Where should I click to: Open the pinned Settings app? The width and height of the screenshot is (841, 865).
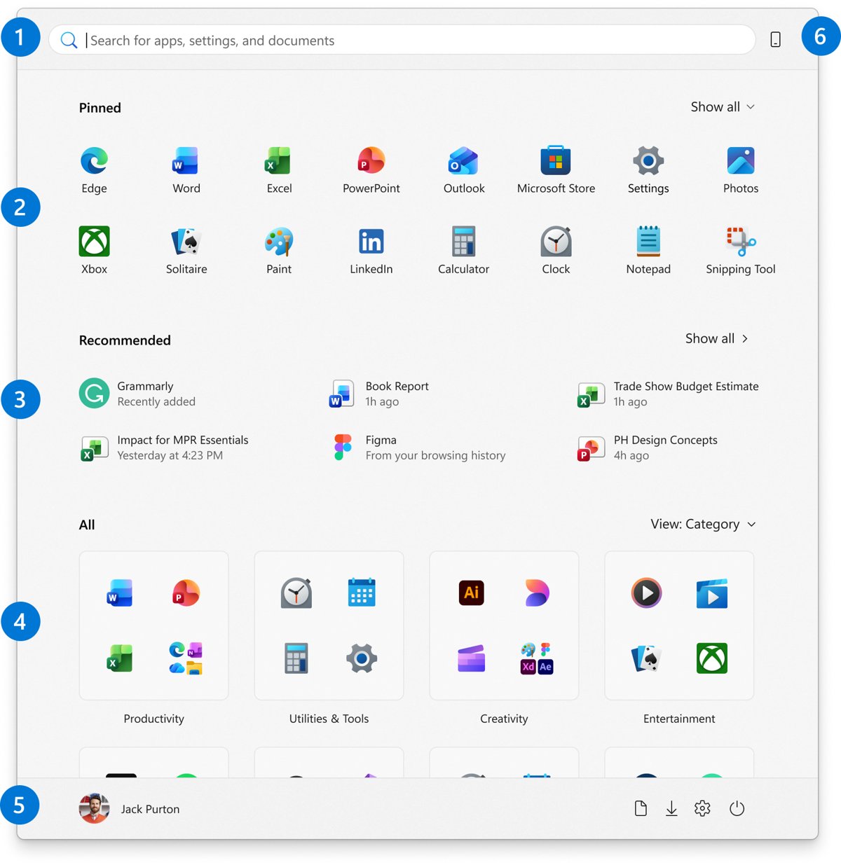point(648,170)
